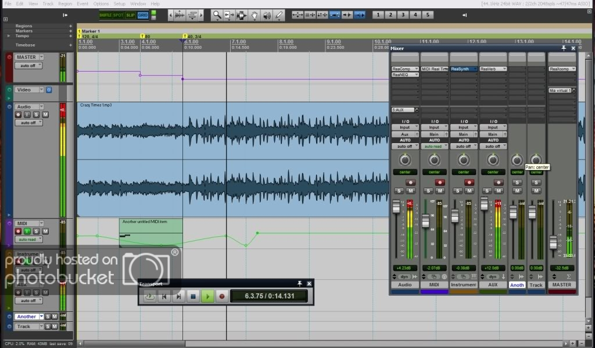The image size is (595, 348).
Task: Recall memory location button 3
Action: point(403,15)
